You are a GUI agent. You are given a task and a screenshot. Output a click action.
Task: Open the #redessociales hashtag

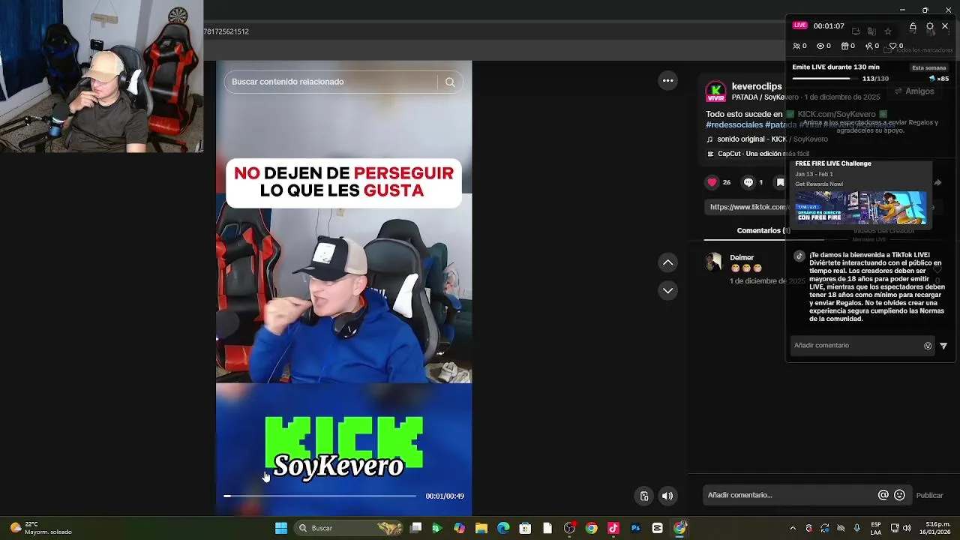point(734,124)
